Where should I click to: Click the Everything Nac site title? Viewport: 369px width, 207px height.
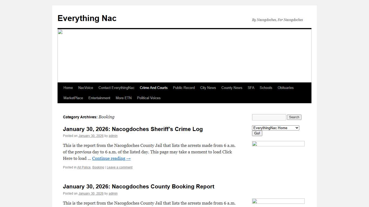[x=87, y=18]
